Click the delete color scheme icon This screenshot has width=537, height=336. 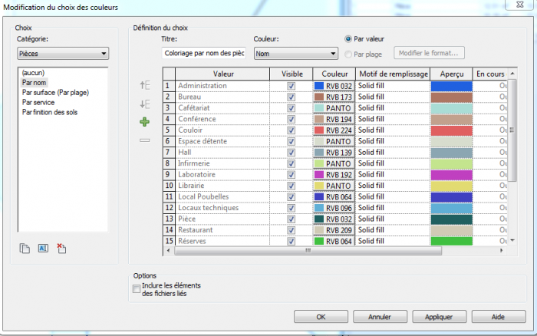62,247
